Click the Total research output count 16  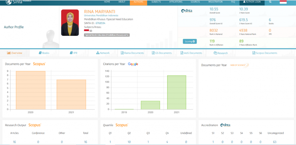click(x=86, y=142)
